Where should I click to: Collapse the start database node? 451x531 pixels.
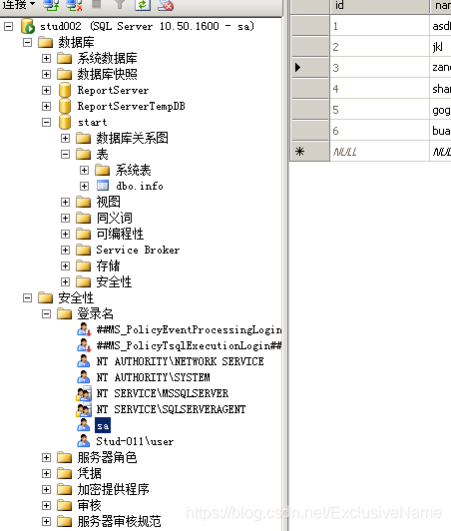click(x=46, y=122)
